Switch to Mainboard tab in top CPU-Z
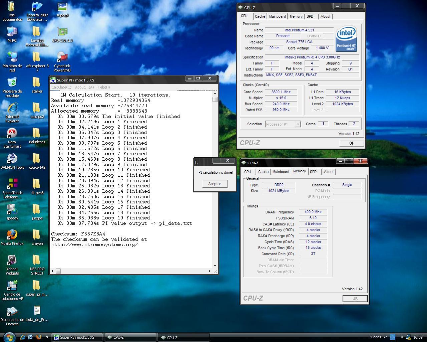The width and height of the screenshot is (427, 342). pyautogui.click(x=277, y=16)
